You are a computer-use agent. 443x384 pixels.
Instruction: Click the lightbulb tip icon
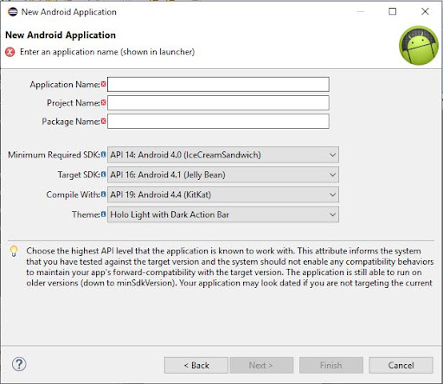tap(14, 251)
